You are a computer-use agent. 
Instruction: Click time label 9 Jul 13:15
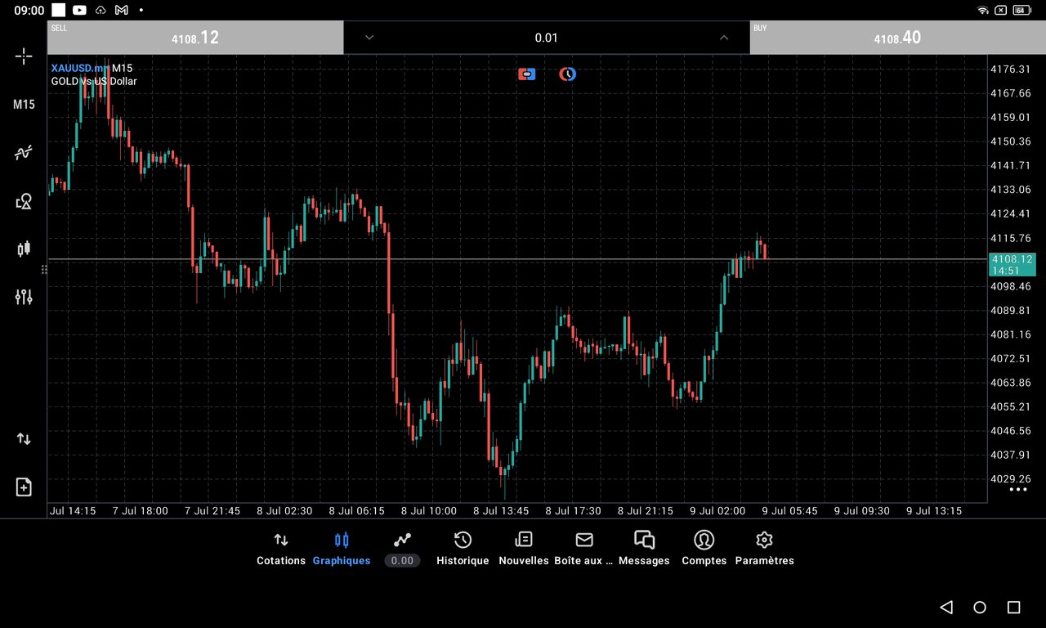pyautogui.click(x=934, y=510)
